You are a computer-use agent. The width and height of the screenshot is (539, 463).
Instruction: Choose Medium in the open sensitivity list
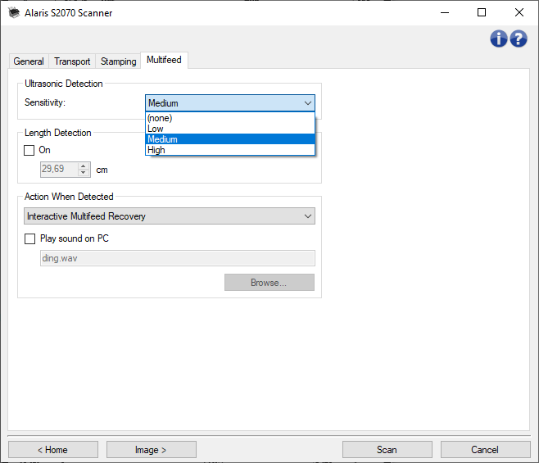(x=230, y=139)
